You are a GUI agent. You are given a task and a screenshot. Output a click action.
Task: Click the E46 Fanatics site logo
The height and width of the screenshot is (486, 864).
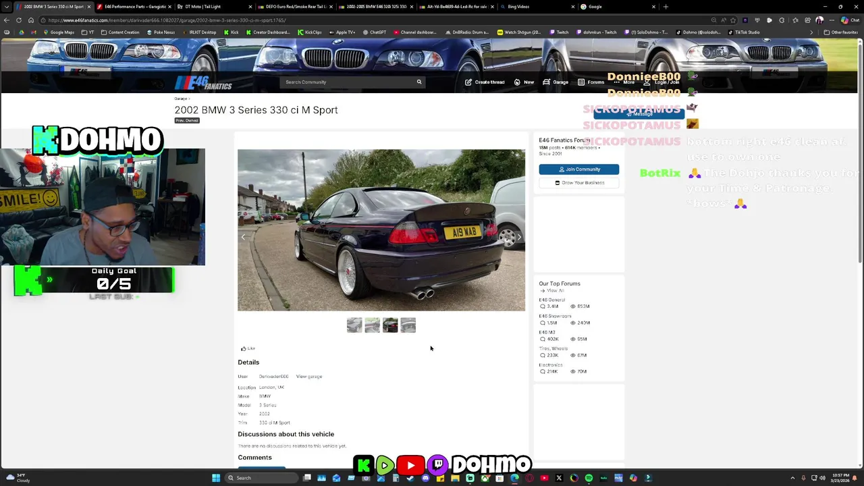(203, 83)
